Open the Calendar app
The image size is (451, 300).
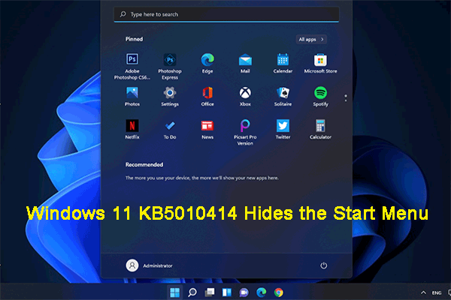283,64
